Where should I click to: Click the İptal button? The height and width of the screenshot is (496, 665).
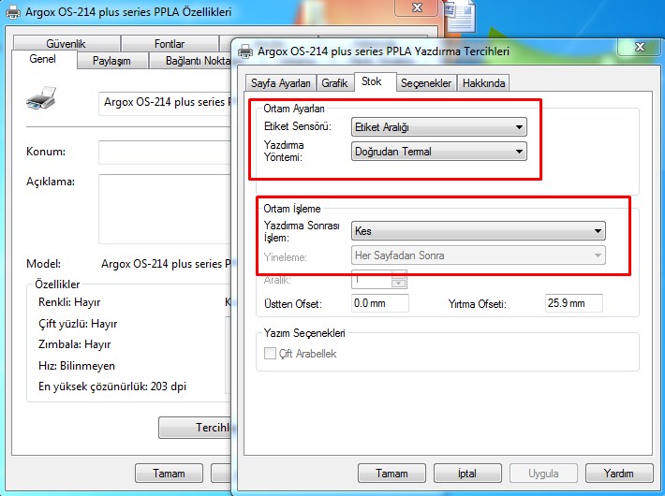point(467,474)
